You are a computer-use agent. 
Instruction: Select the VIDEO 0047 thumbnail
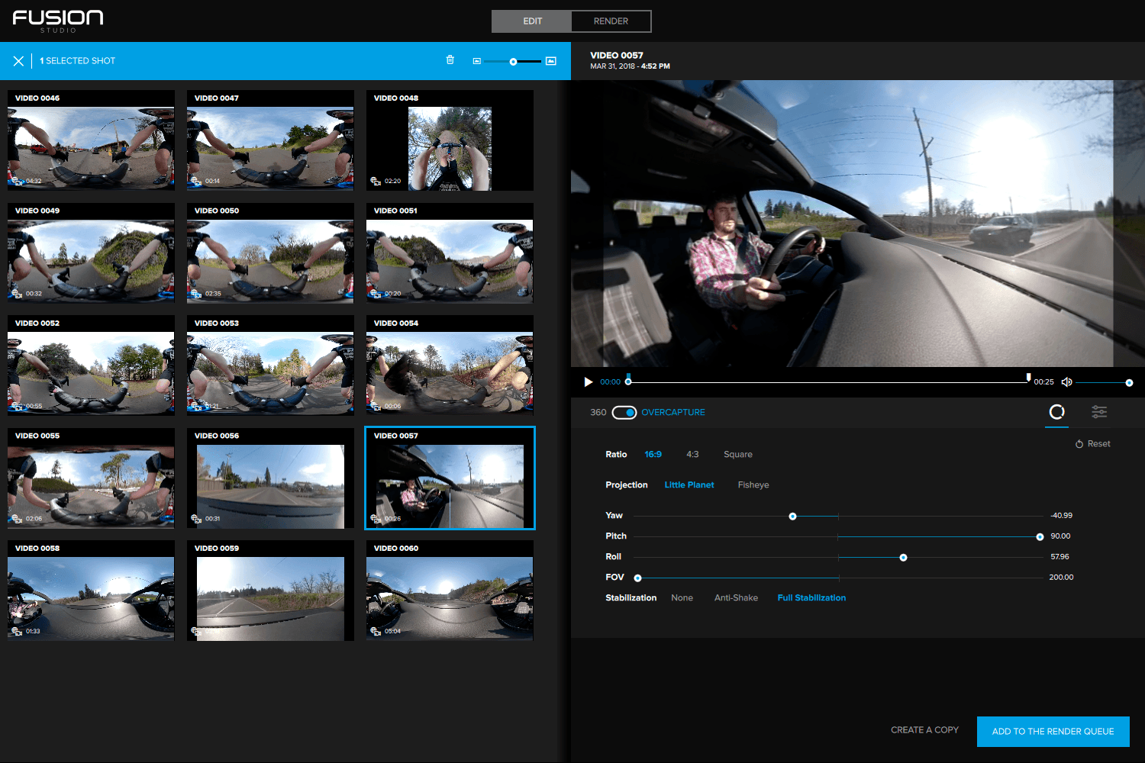click(270, 140)
